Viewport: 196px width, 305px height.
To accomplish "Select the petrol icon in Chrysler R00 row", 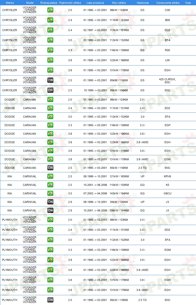I will [50, 50].
